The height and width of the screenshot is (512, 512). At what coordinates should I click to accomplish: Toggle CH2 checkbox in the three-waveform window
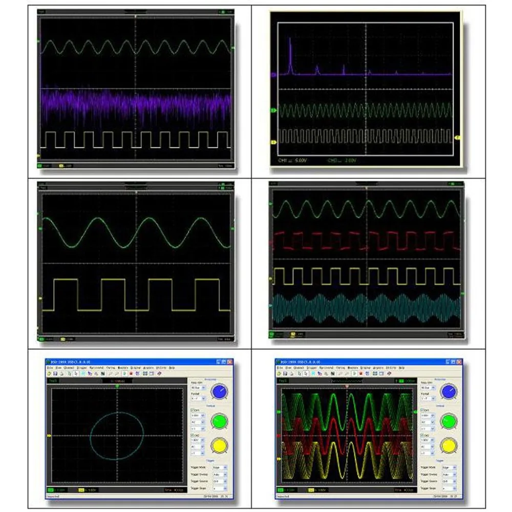(x=422, y=435)
